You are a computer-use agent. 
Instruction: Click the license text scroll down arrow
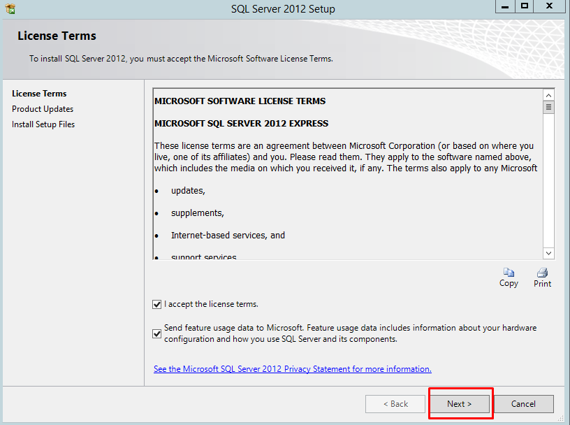point(548,253)
